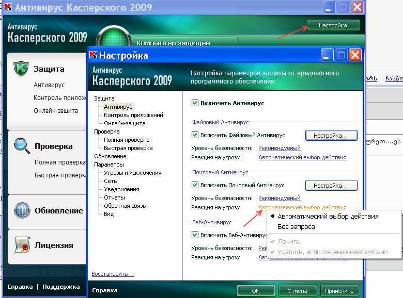
Task: Click Онлайн-защита in main window sidebar
Action: pos(55,110)
